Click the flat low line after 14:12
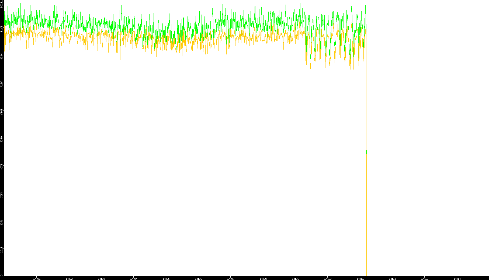Image resolution: width=489 pixels, height=280 pixels. coord(431,269)
